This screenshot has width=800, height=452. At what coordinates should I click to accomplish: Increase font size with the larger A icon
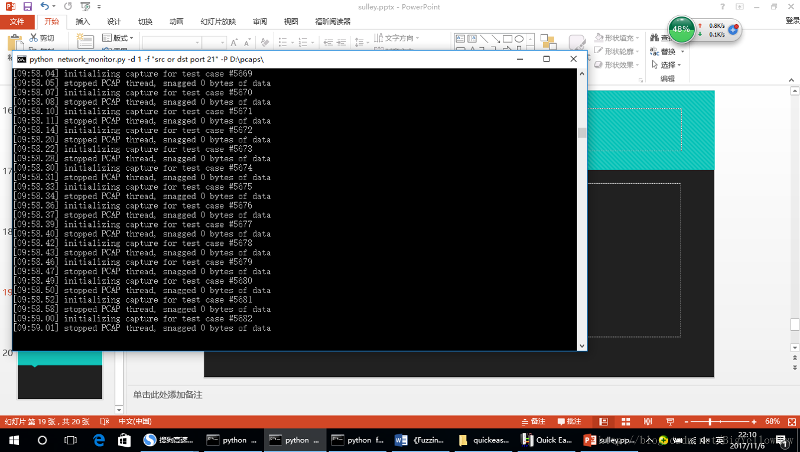235,43
